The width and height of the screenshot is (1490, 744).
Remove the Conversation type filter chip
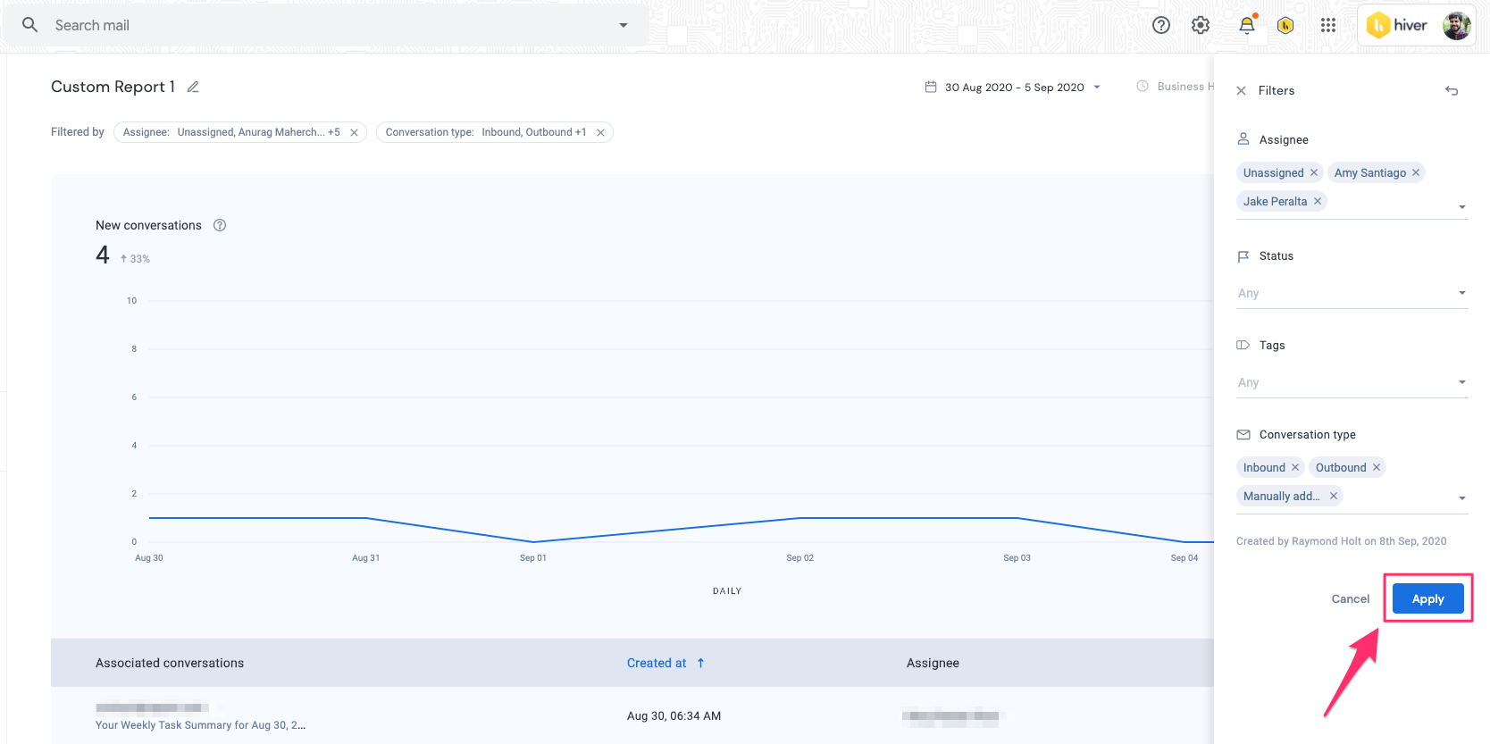click(600, 132)
